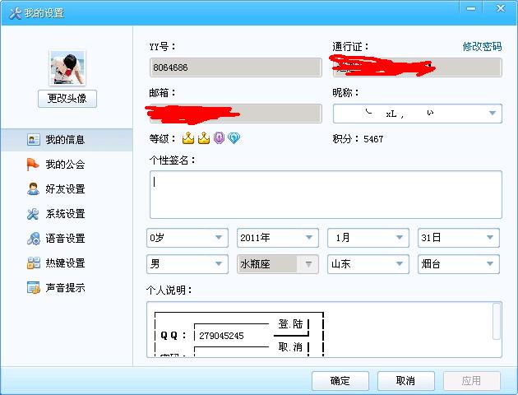Open the gender dropdown showing 男
Viewport: 518px width, 395px height.
coord(187,264)
